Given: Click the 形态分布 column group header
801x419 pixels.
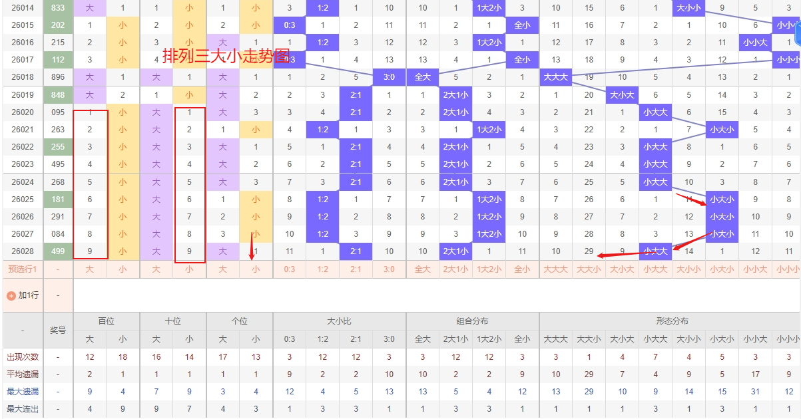Looking at the screenshot, I should pos(671,321).
